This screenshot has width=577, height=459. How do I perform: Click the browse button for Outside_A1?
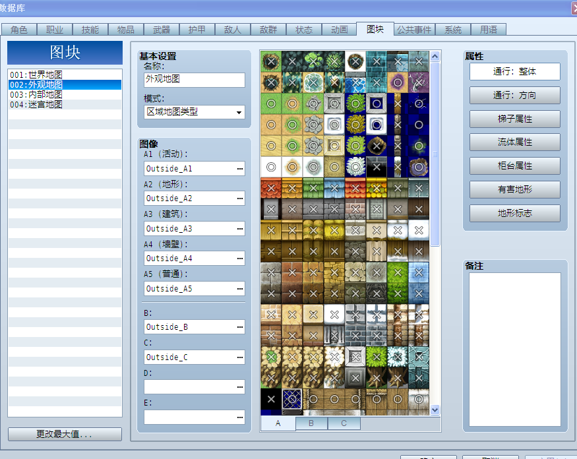[x=240, y=169]
